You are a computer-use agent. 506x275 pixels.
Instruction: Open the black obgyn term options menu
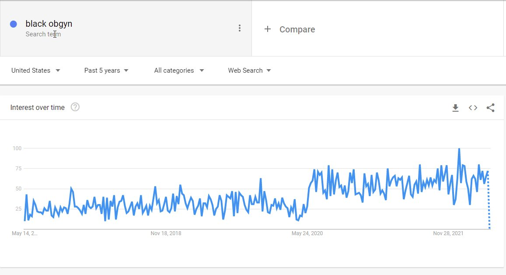pyautogui.click(x=240, y=28)
